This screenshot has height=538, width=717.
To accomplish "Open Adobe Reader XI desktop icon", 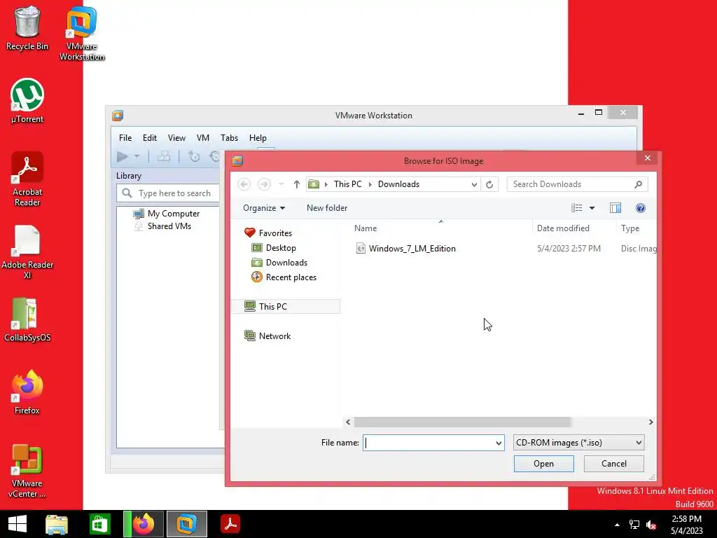I will click(x=27, y=251).
